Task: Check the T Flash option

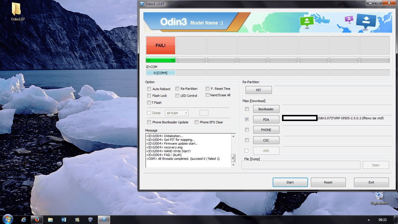Action: click(149, 103)
